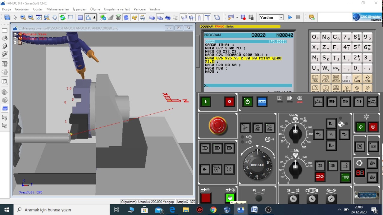Open Google Chrome from the taskbar
The height and width of the screenshot is (215, 383).
coord(213,210)
